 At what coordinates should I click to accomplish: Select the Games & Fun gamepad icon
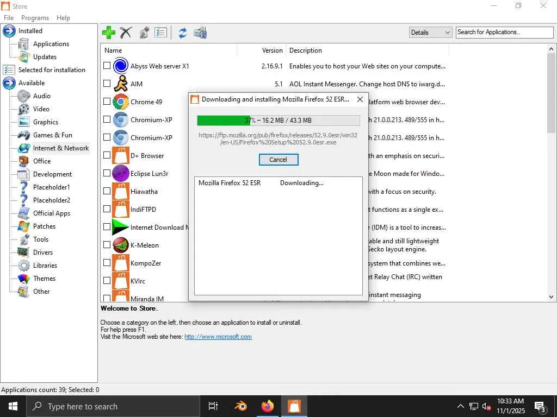[x=24, y=135]
